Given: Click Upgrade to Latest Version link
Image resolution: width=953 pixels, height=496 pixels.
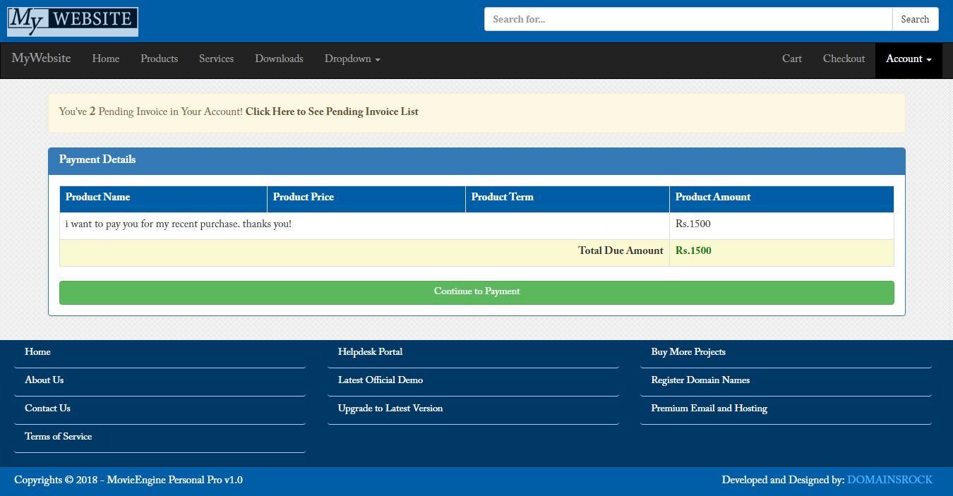Looking at the screenshot, I should 390,409.
